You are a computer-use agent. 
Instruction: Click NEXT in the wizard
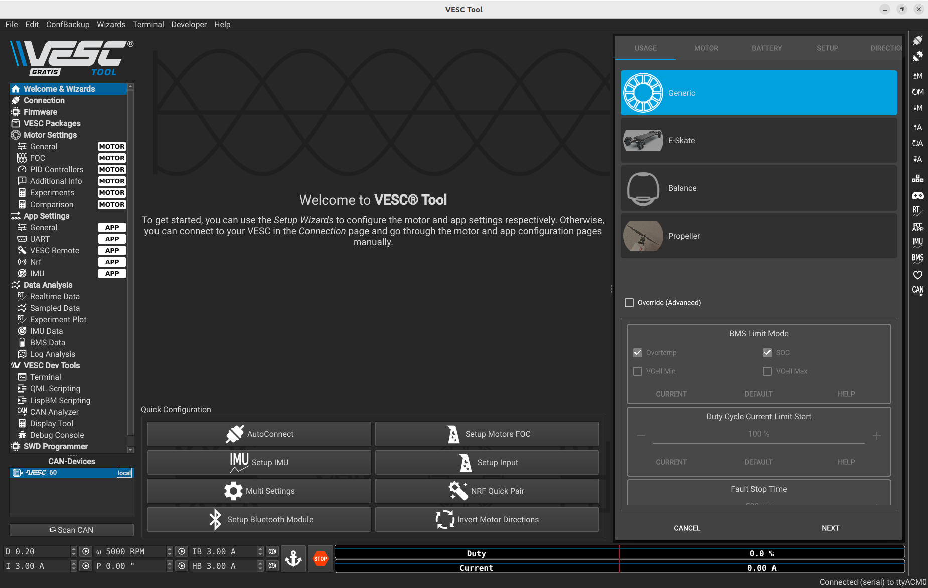pyautogui.click(x=831, y=528)
